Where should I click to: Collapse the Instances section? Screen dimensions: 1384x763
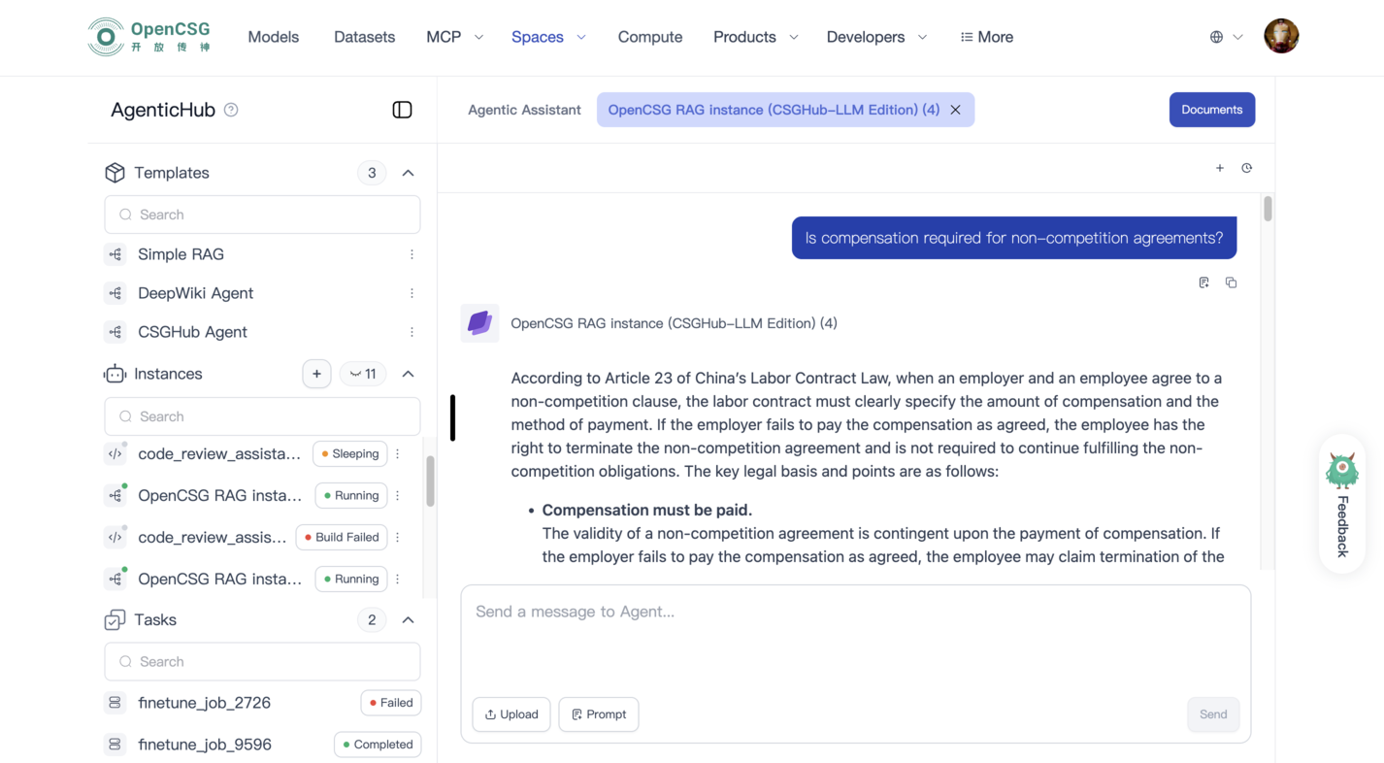pos(408,374)
